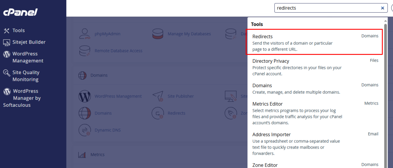The width and height of the screenshot is (393, 168).
Task: Open Sitejet Builder from sidebar
Action: pos(29,42)
